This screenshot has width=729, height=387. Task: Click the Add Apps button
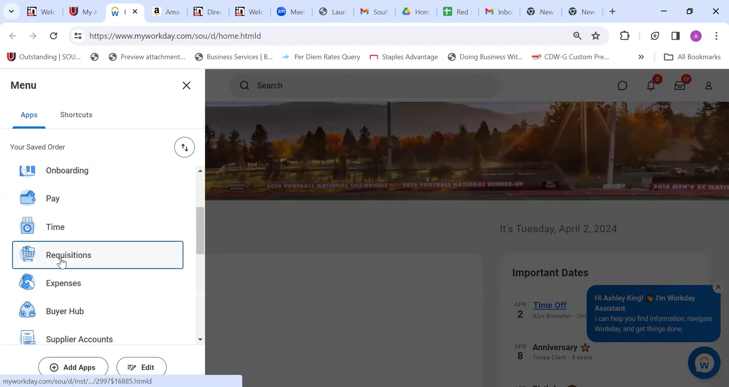(73, 367)
